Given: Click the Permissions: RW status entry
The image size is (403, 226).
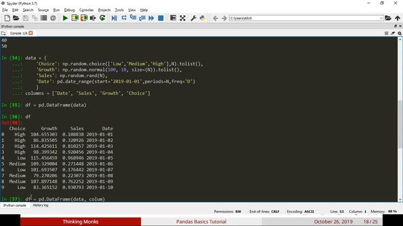Looking at the screenshot, I should pos(227,212).
